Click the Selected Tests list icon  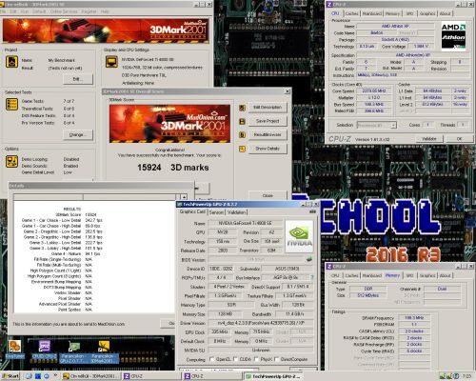pyautogui.click(x=11, y=104)
